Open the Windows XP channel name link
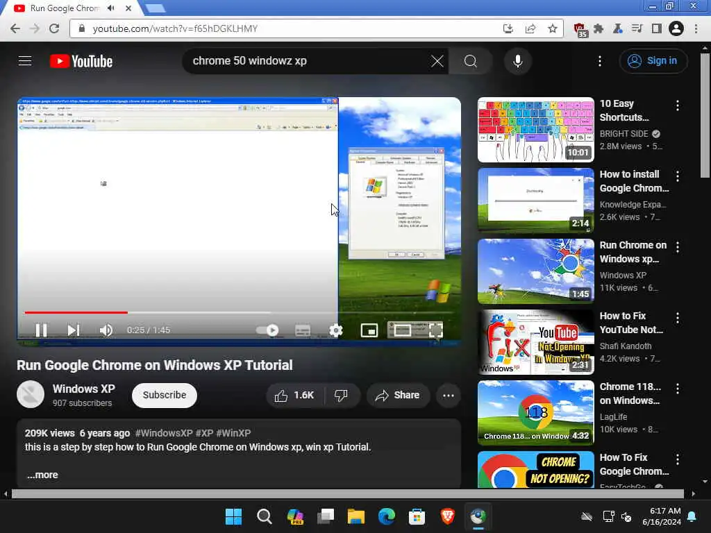This screenshot has width=711, height=533. click(x=84, y=389)
